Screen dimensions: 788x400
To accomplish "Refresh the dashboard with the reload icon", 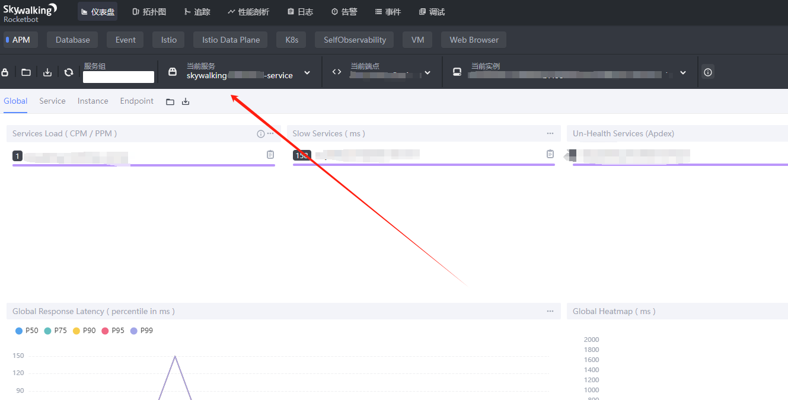I will click(x=68, y=72).
